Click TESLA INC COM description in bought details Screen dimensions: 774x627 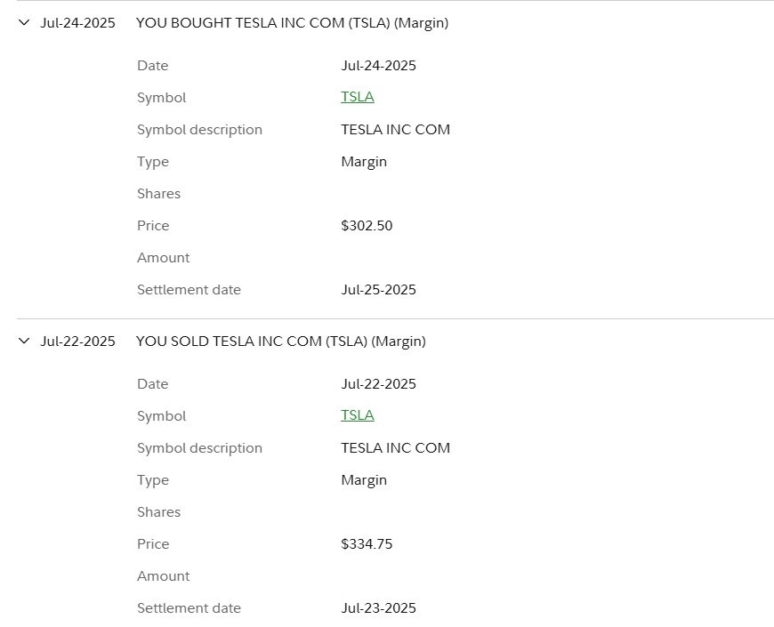395,129
